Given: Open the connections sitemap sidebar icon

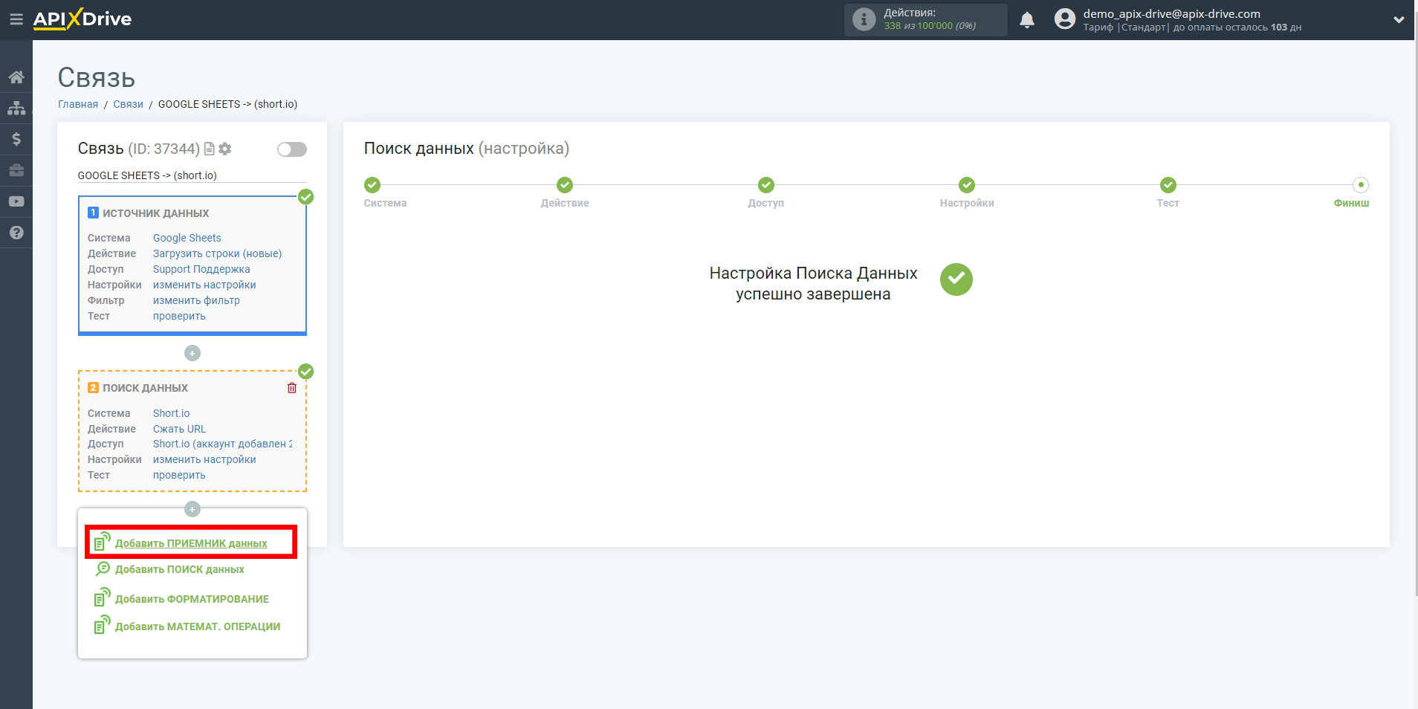Looking at the screenshot, I should pos(16,109).
